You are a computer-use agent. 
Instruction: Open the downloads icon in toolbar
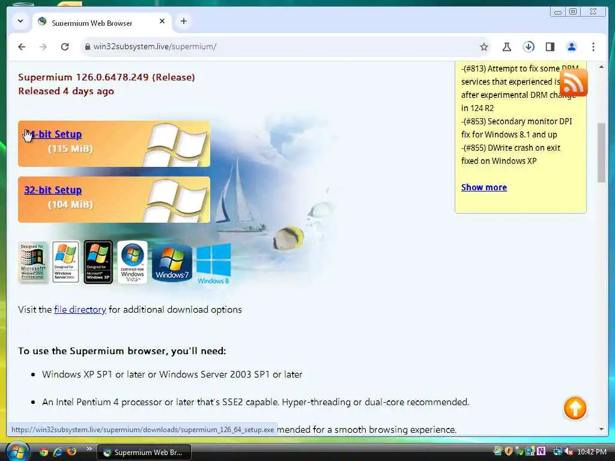pyautogui.click(x=529, y=47)
